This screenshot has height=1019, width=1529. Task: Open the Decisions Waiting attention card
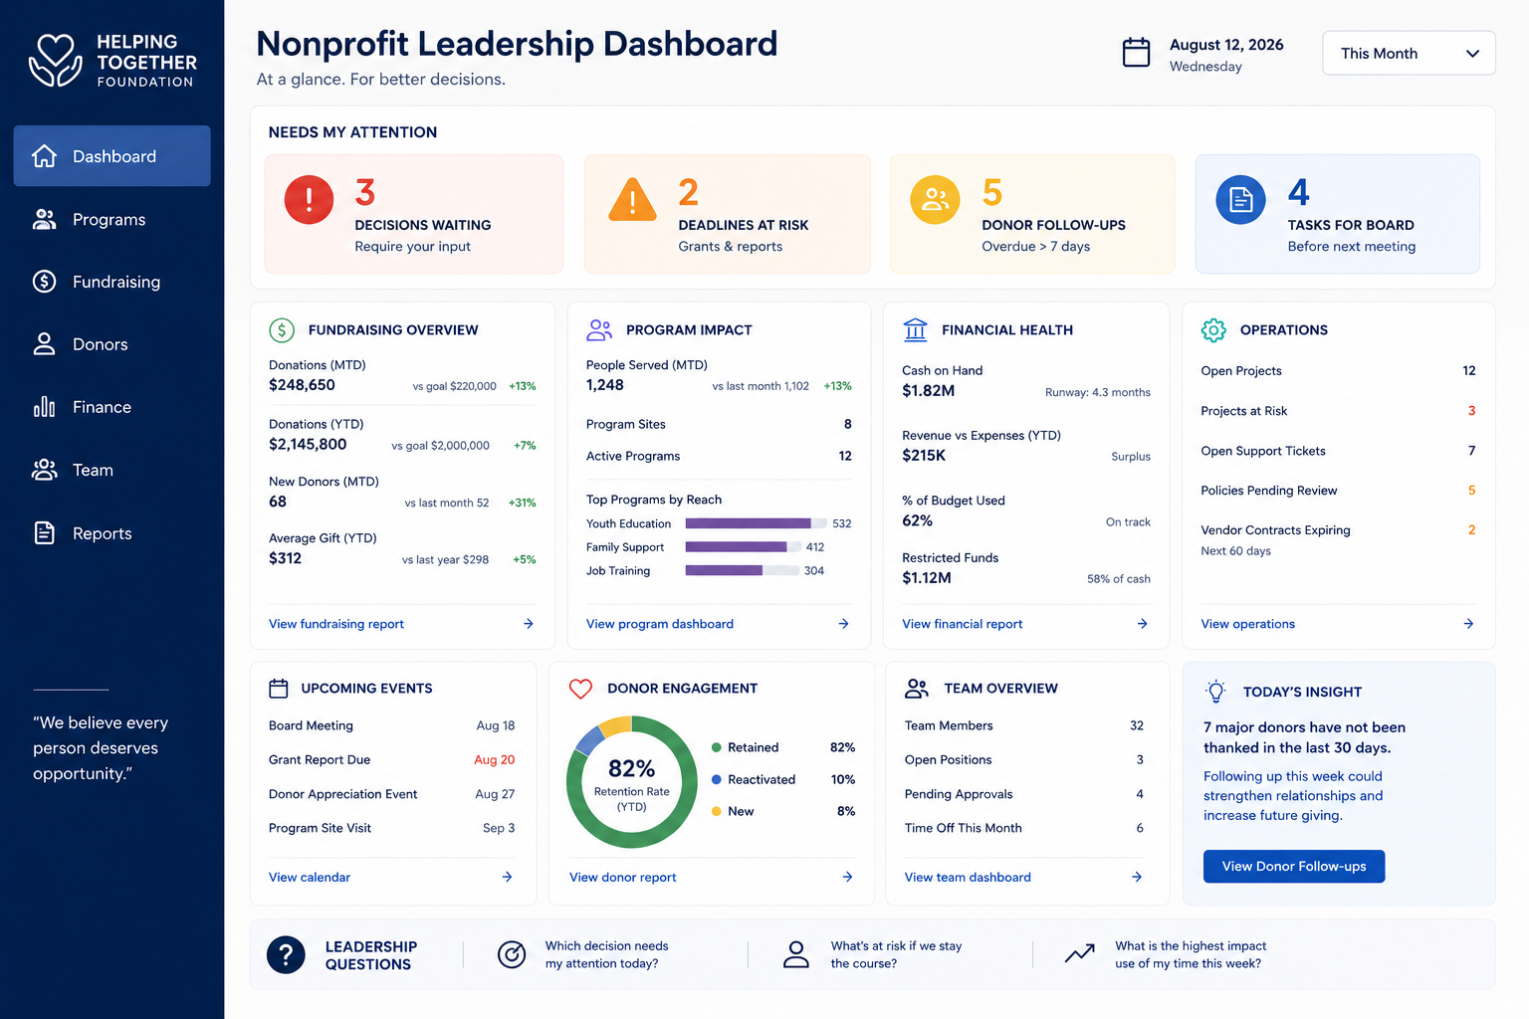pyautogui.click(x=414, y=214)
